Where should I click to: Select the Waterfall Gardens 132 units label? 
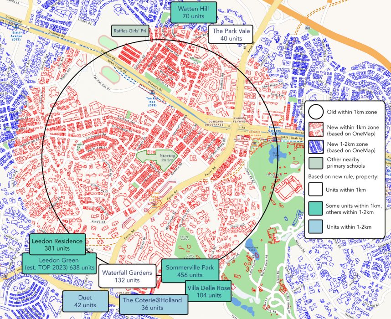pos(127,276)
